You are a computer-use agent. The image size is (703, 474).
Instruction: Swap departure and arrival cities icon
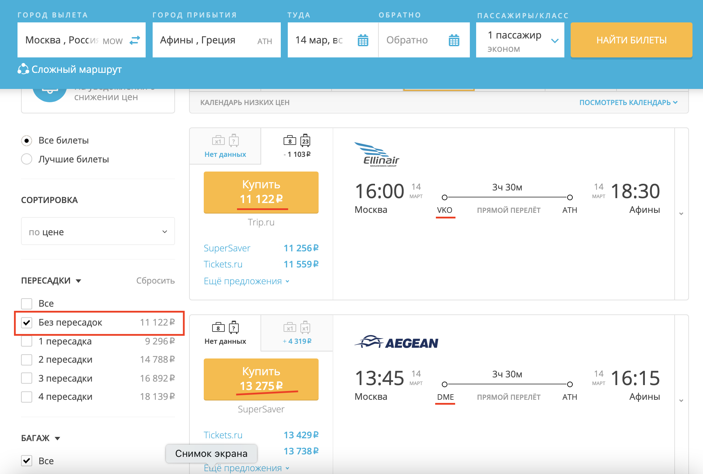tap(135, 40)
